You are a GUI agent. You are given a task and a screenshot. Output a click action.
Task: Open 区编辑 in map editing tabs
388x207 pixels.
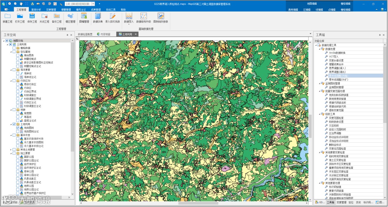coord(307,10)
